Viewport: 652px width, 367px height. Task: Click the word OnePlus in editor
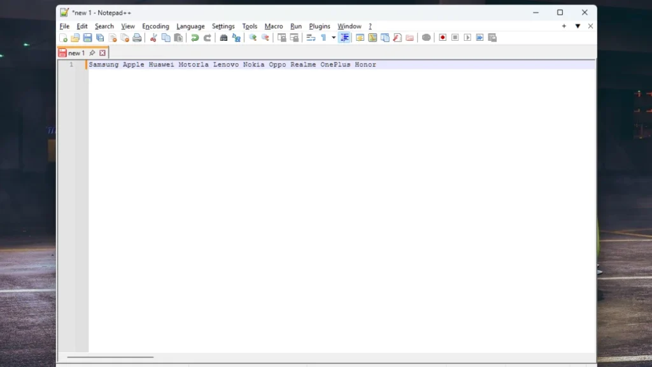tap(335, 64)
